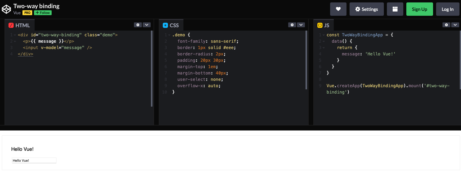The image size is (461, 172).
Task: Open Vue author profile link
Action: pos(17,13)
